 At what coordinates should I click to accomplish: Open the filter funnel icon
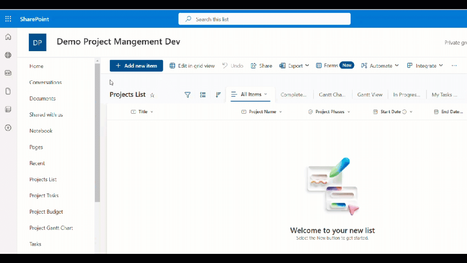point(187,95)
